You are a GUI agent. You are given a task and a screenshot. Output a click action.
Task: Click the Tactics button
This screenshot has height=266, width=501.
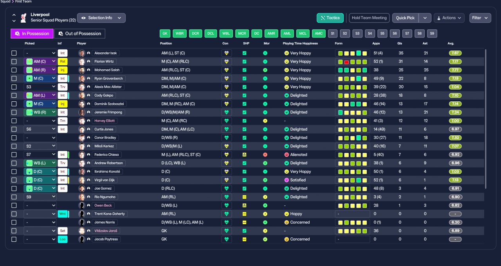click(330, 18)
